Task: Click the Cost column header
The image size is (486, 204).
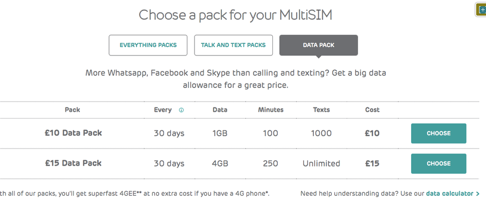Action: [x=372, y=110]
